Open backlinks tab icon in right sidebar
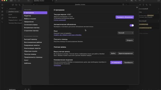Viewport: 161px width, 90px height. (x=132, y=1)
